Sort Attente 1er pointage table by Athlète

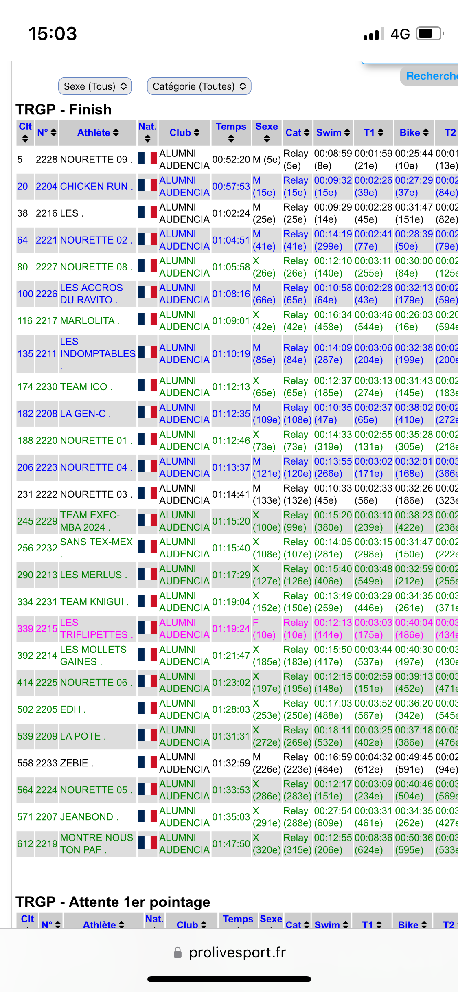point(104,925)
